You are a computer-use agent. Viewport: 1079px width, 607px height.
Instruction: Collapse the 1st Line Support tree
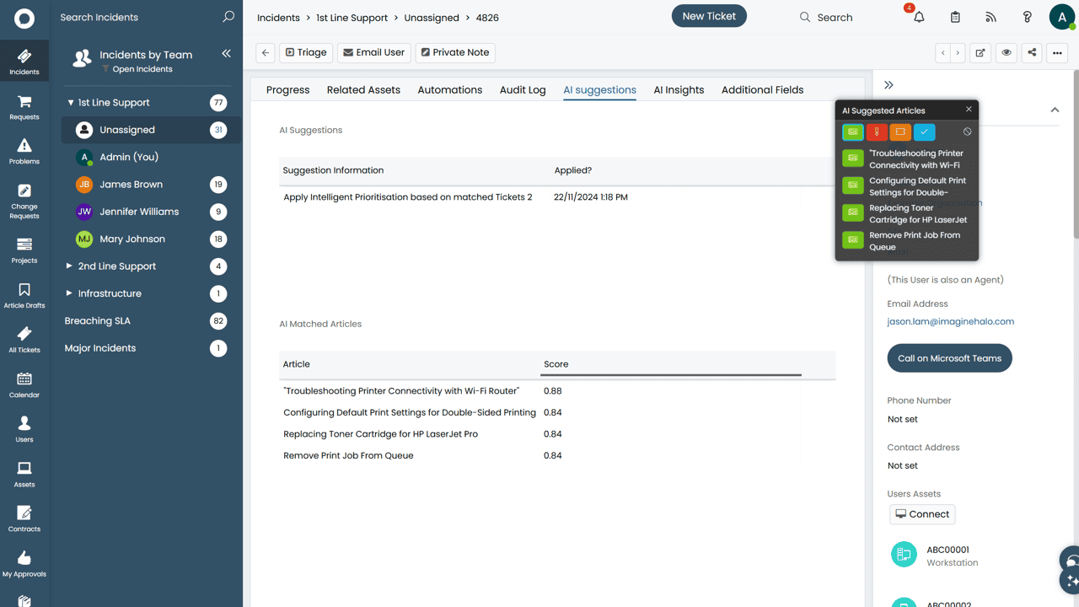pyautogui.click(x=70, y=103)
